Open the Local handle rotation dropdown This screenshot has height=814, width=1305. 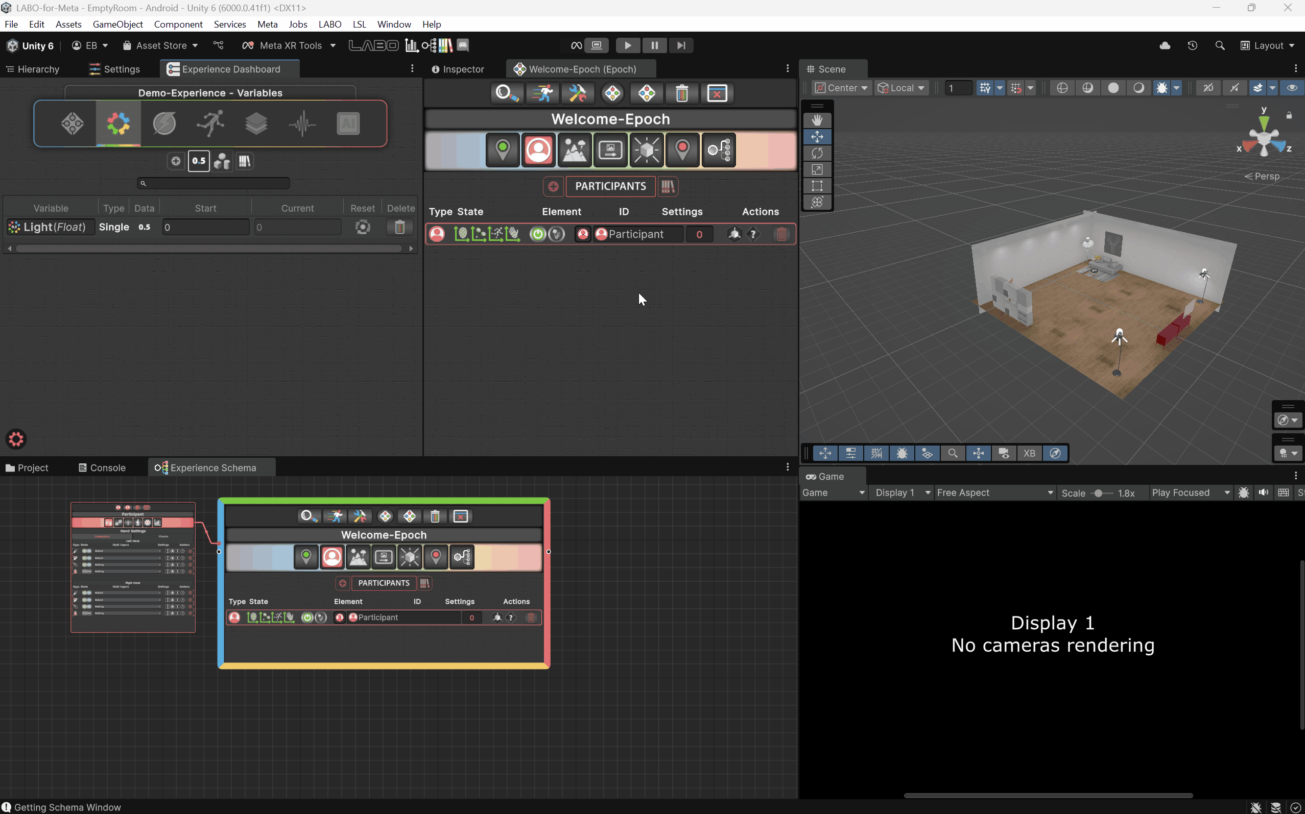coord(901,88)
